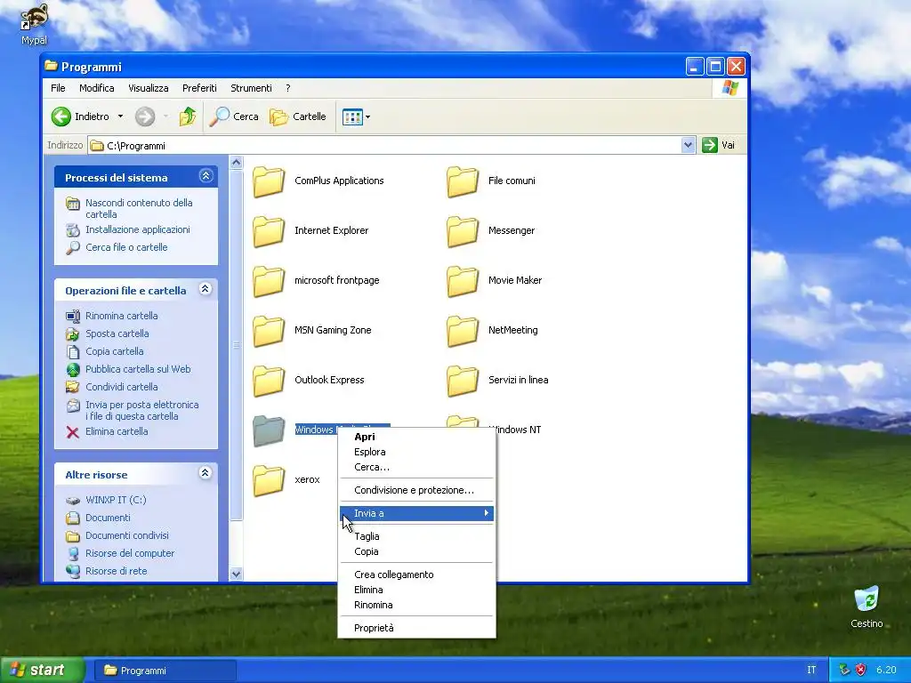
Task: Choose Condivisione e protezione... menu entry
Action: (416, 490)
